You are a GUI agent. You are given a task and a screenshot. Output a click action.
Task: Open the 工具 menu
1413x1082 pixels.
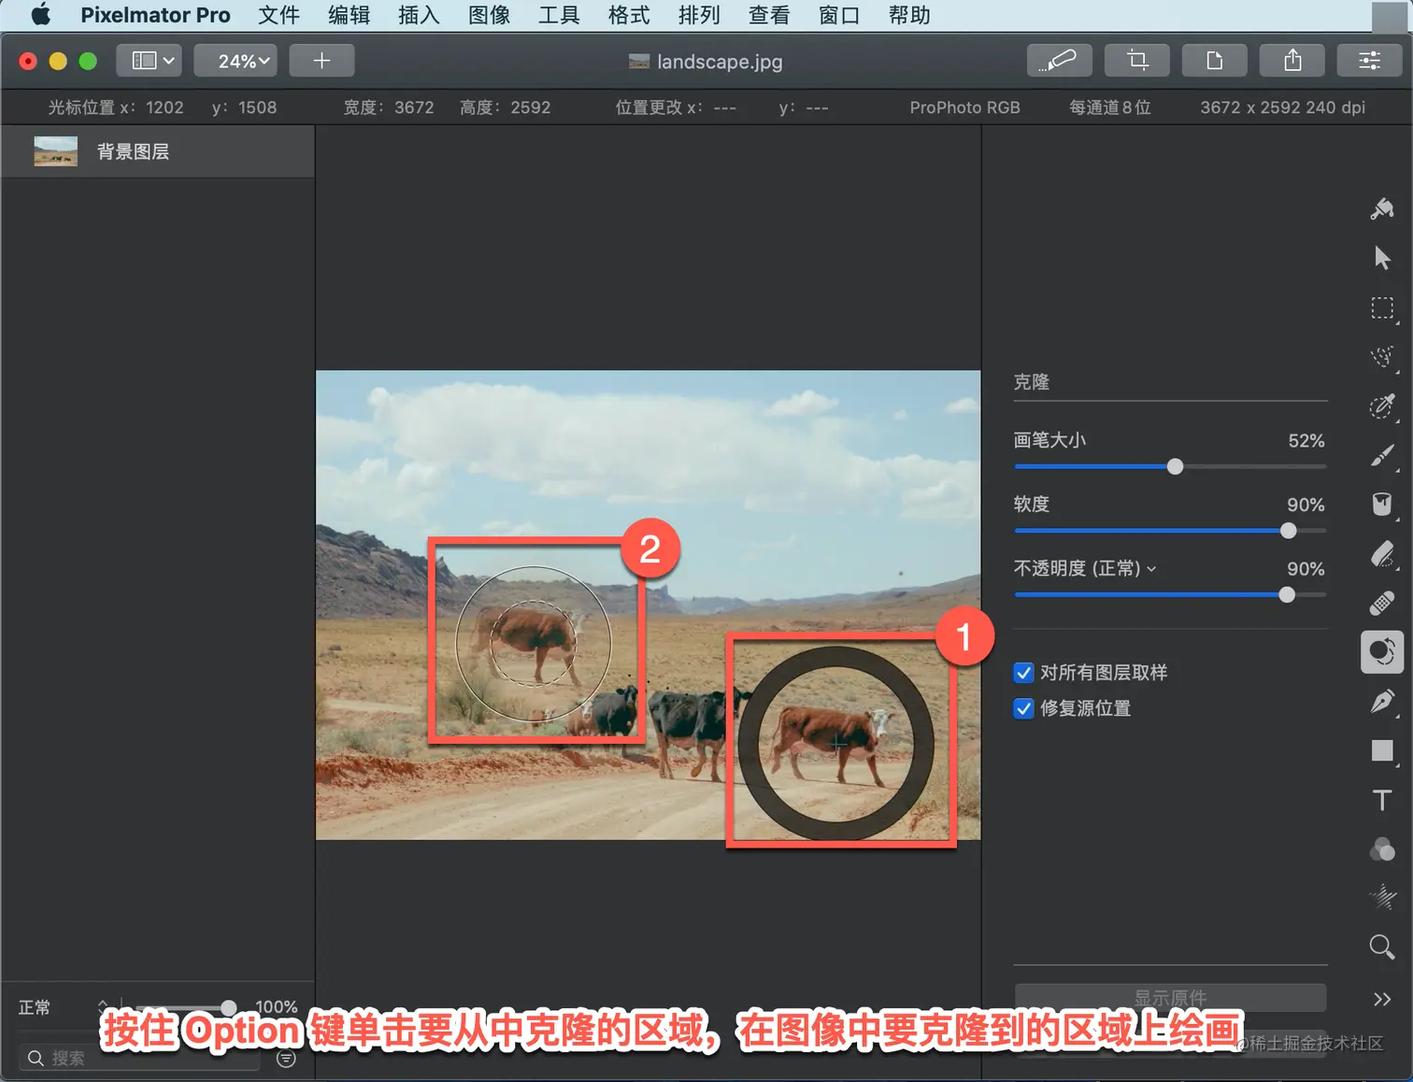[x=559, y=15]
